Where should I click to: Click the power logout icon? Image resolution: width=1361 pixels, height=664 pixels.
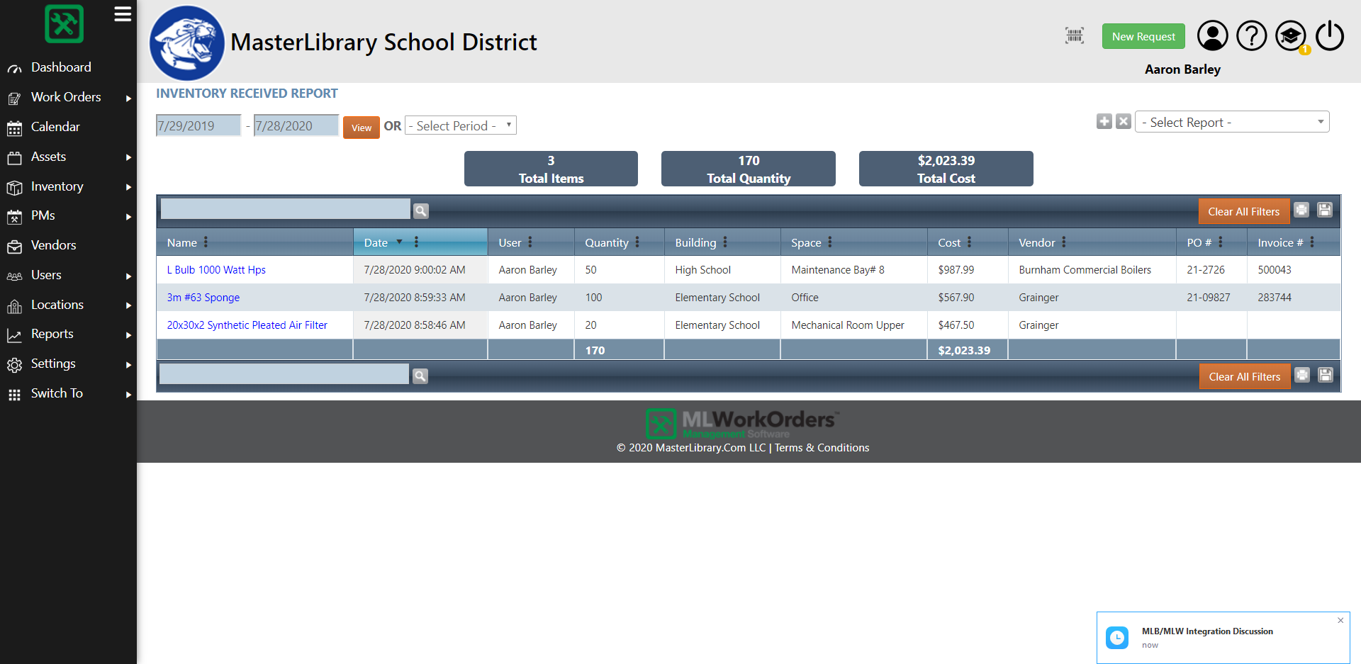pos(1330,35)
